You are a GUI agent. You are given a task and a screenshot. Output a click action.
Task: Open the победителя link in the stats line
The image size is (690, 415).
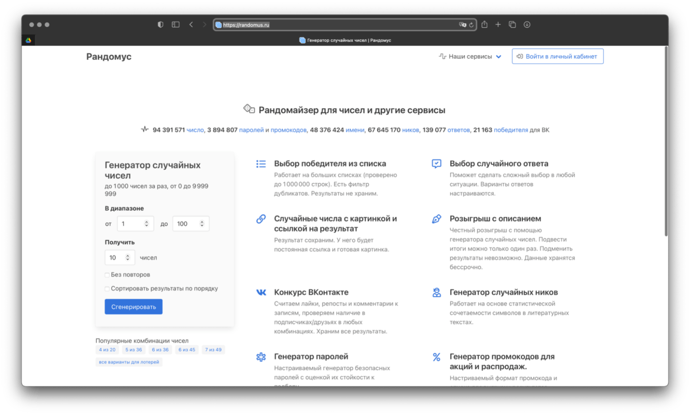[x=511, y=130]
